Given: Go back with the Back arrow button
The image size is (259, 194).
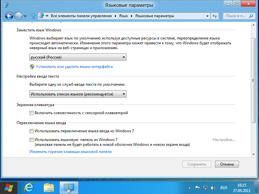Looking at the screenshot, I should pos(9,16).
